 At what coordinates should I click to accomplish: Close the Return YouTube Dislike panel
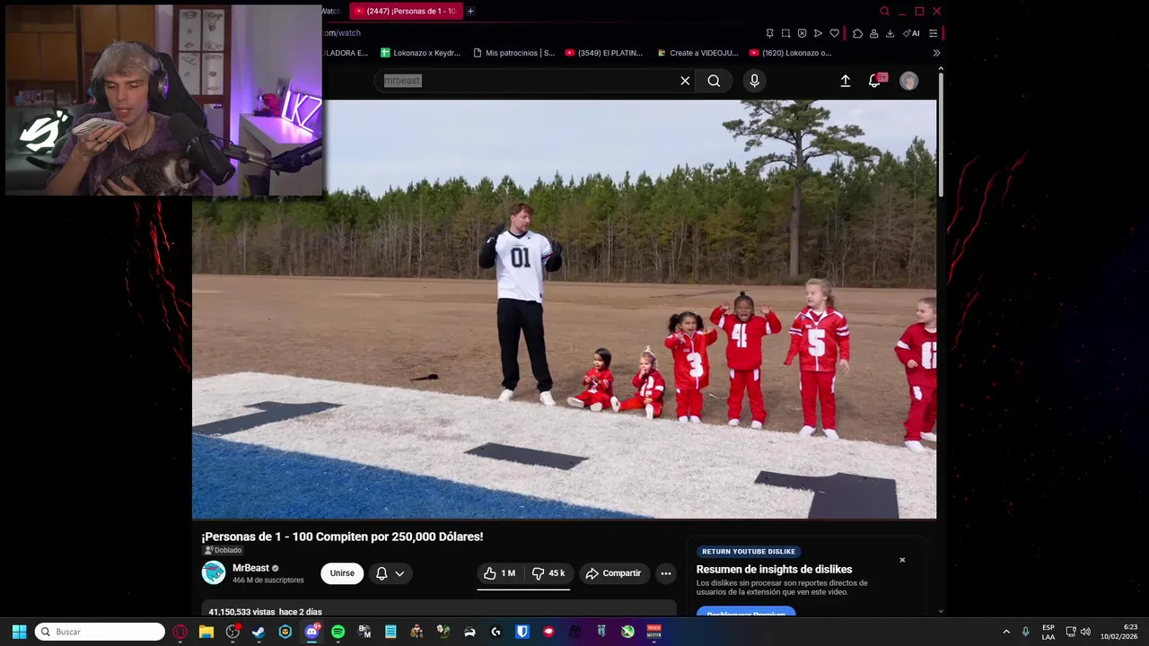click(x=902, y=560)
